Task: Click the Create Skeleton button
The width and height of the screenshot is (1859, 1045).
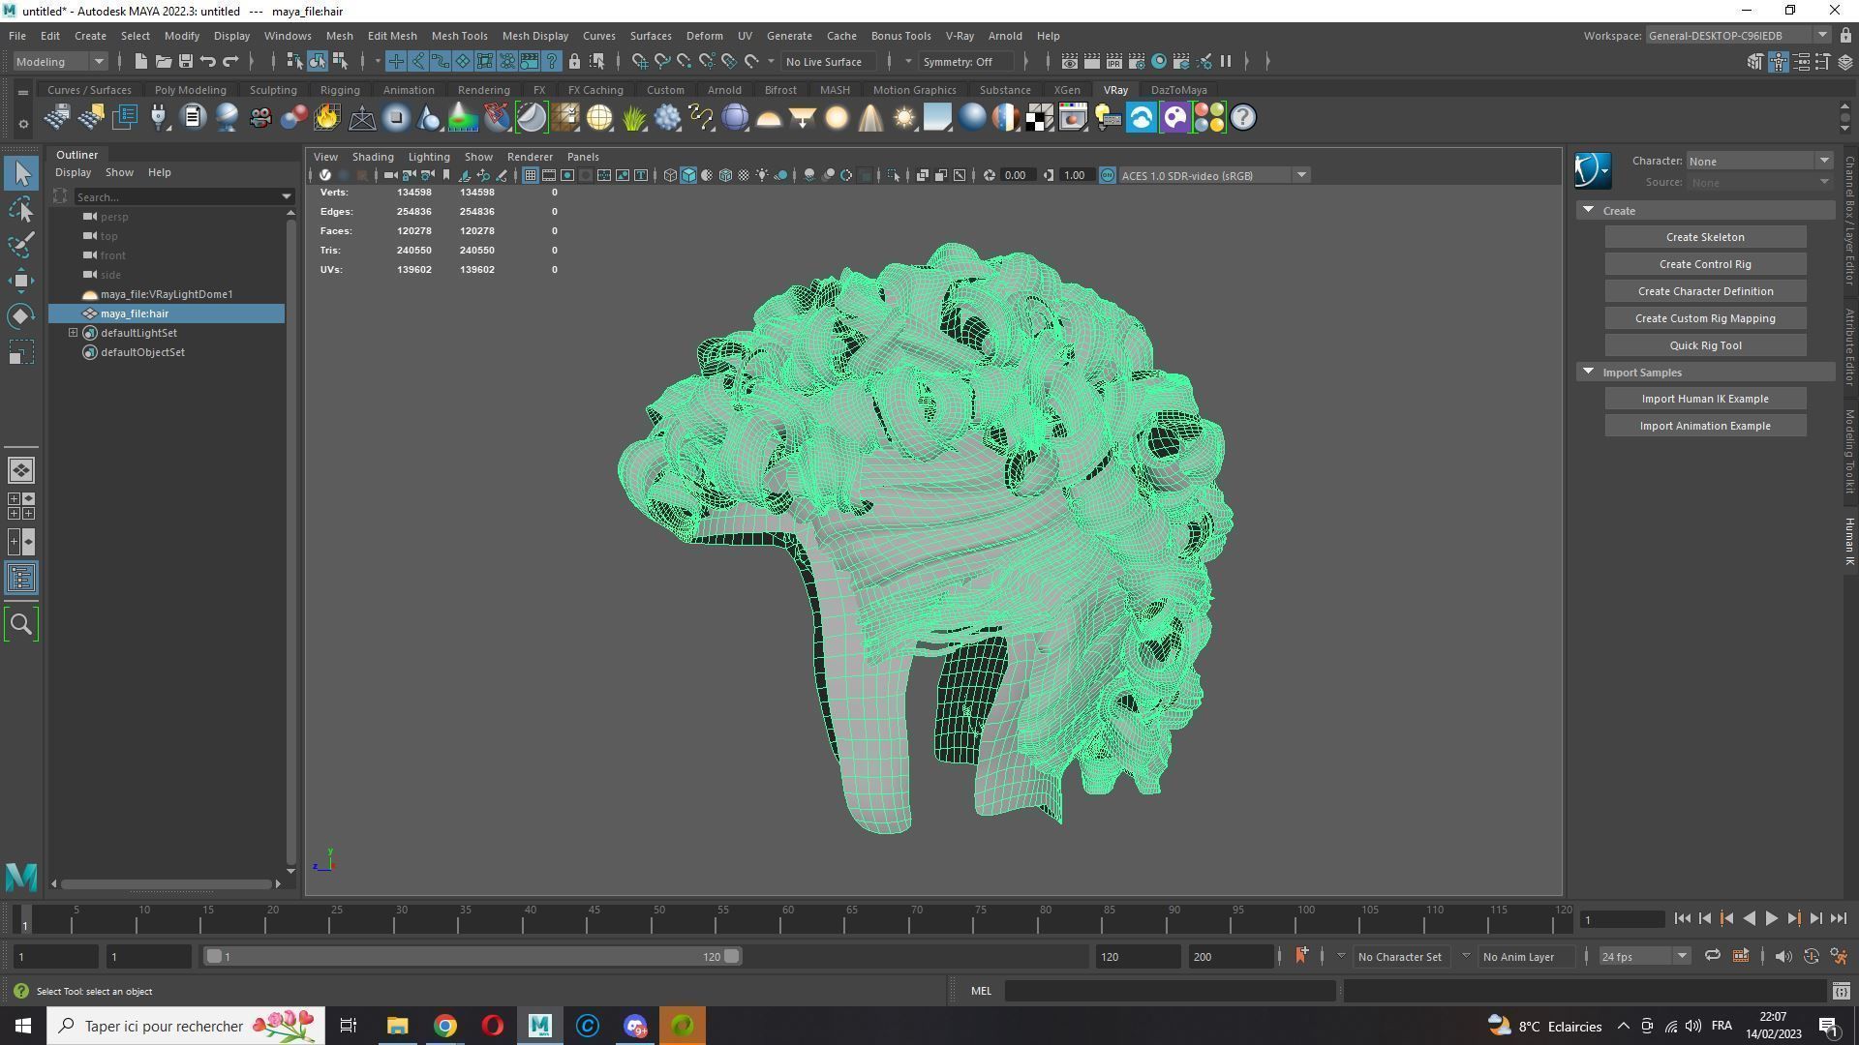Action: (1704, 237)
